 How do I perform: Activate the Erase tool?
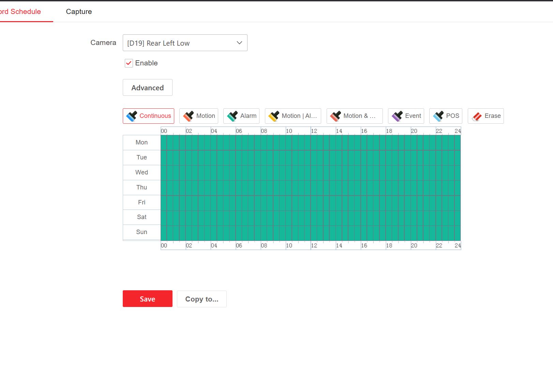(486, 116)
